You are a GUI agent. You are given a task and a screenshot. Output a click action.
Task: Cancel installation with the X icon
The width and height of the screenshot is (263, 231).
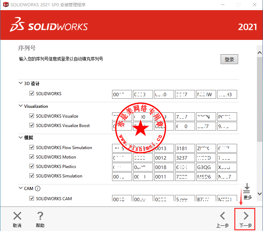[x=17, y=216]
